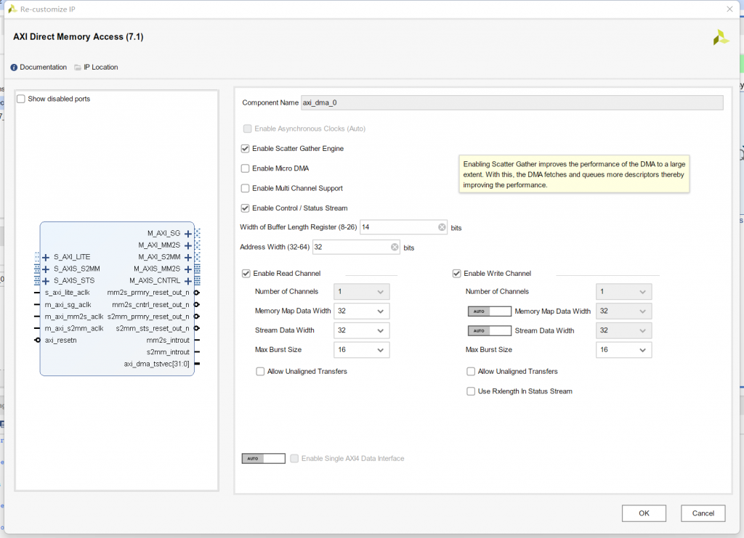Expand the M_AXI_MM2S interface plus icon
The height and width of the screenshot is (538, 744).
coord(188,245)
